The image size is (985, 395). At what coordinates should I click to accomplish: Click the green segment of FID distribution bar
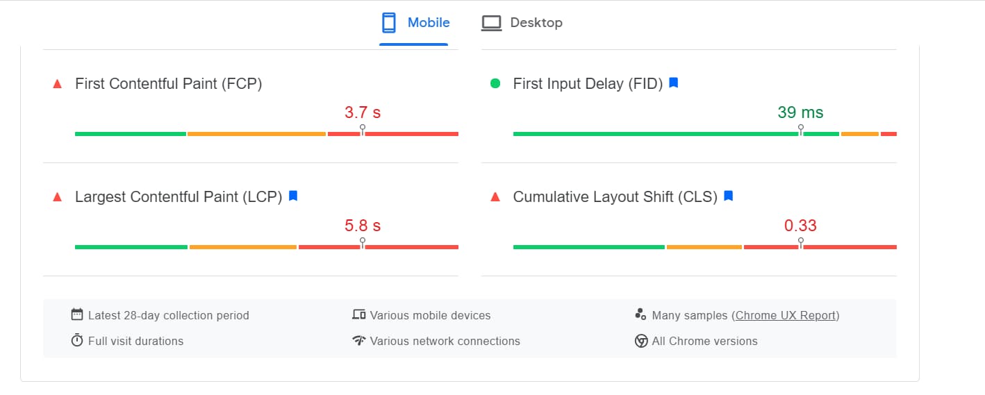[x=677, y=133]
